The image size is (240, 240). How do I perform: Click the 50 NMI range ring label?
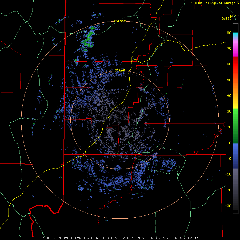120,70
